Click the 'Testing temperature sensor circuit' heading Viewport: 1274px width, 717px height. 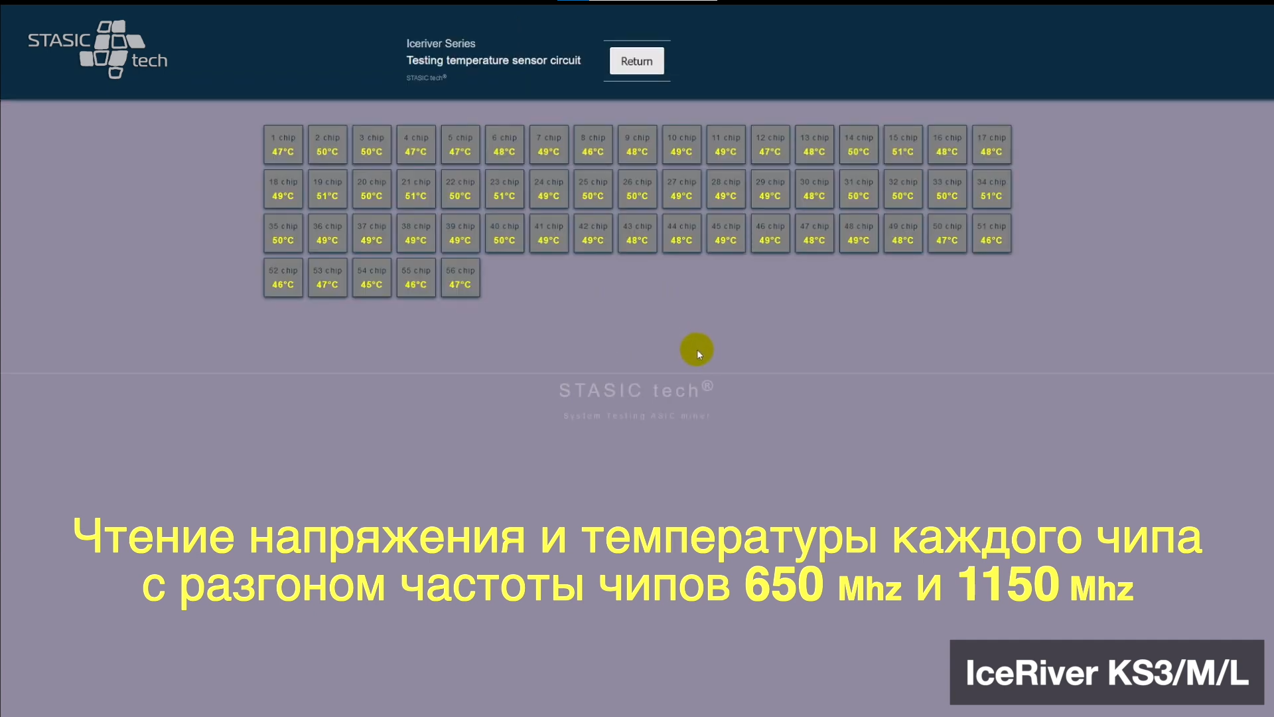(493, 60)
